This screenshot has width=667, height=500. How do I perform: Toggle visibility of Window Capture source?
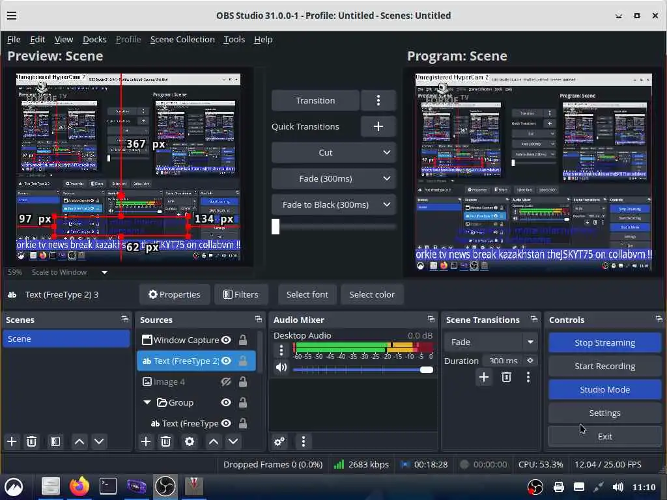point(226,340)
